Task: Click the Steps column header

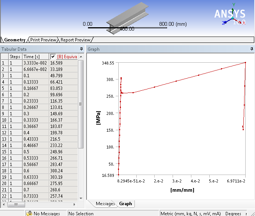Action: (x=15, y=56)
